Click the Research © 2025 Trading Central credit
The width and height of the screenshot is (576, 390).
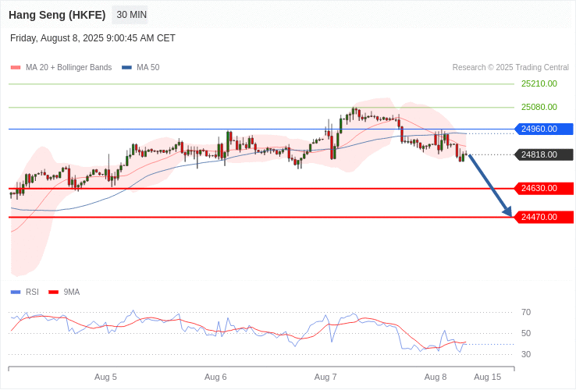(510, 68)
